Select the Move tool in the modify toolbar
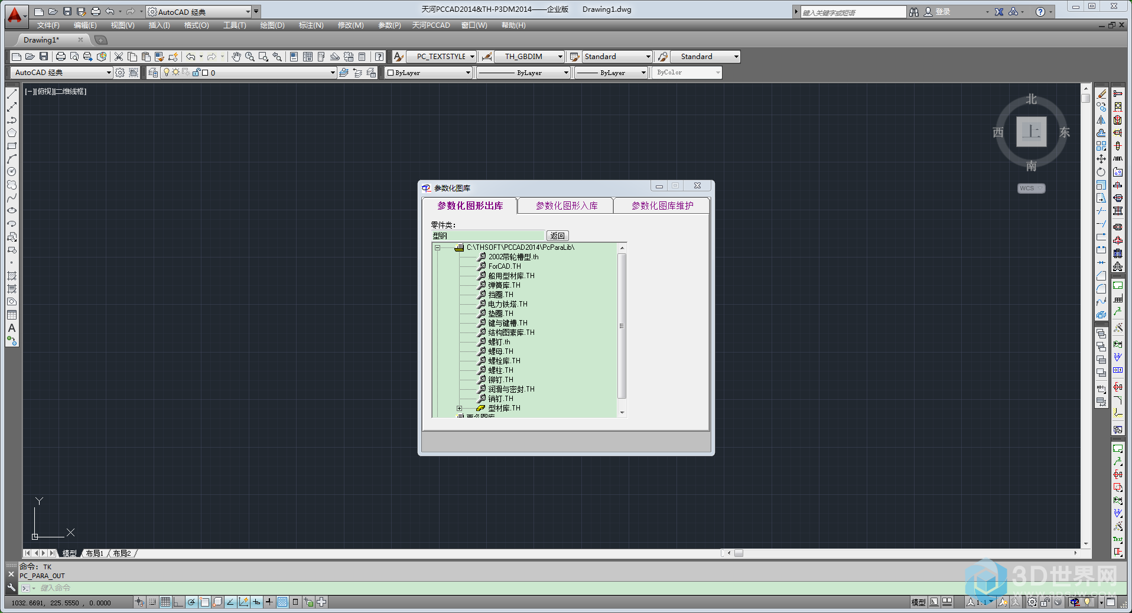 pyautogui.click(x=1102, y=159)
